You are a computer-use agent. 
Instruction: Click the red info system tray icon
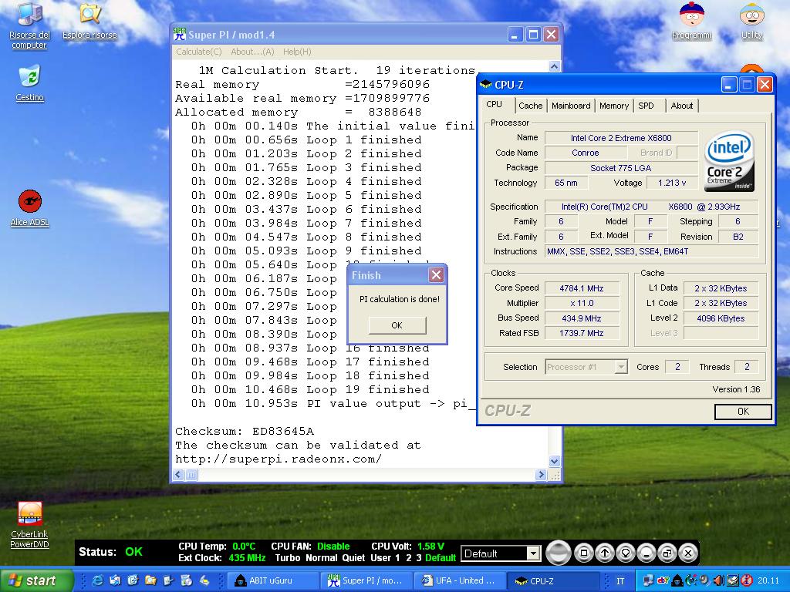pos(747,580)
